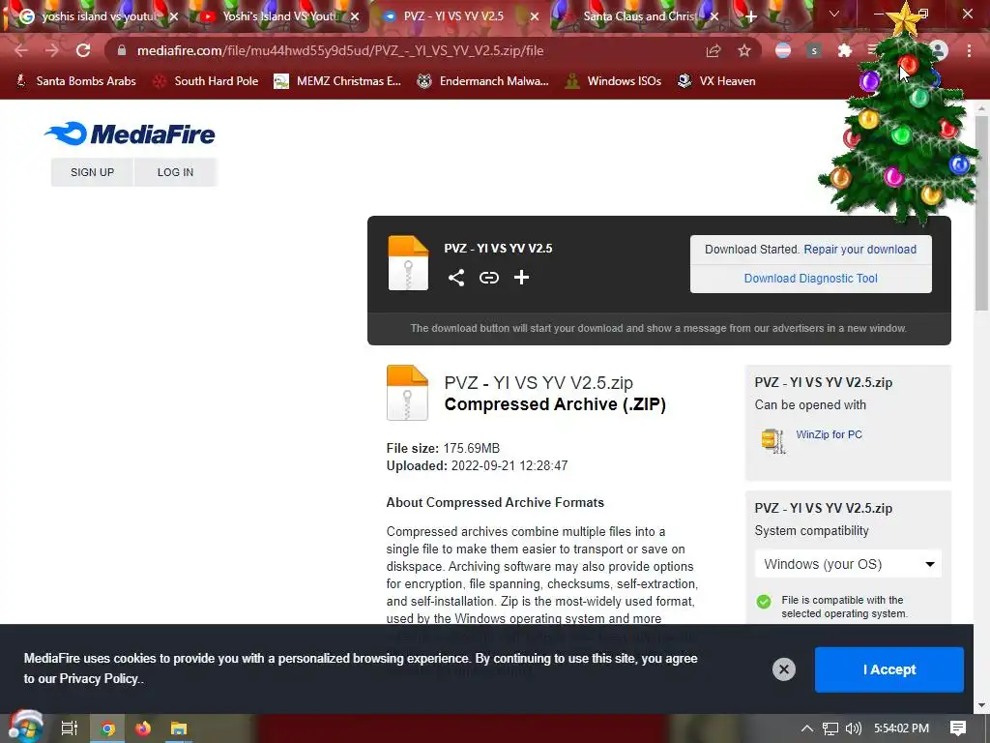Image resolution: width=990 pixels, height=743 pixels.
Task: Open Endermanch Malware bookmark
Action: click(x=483, y=81)
